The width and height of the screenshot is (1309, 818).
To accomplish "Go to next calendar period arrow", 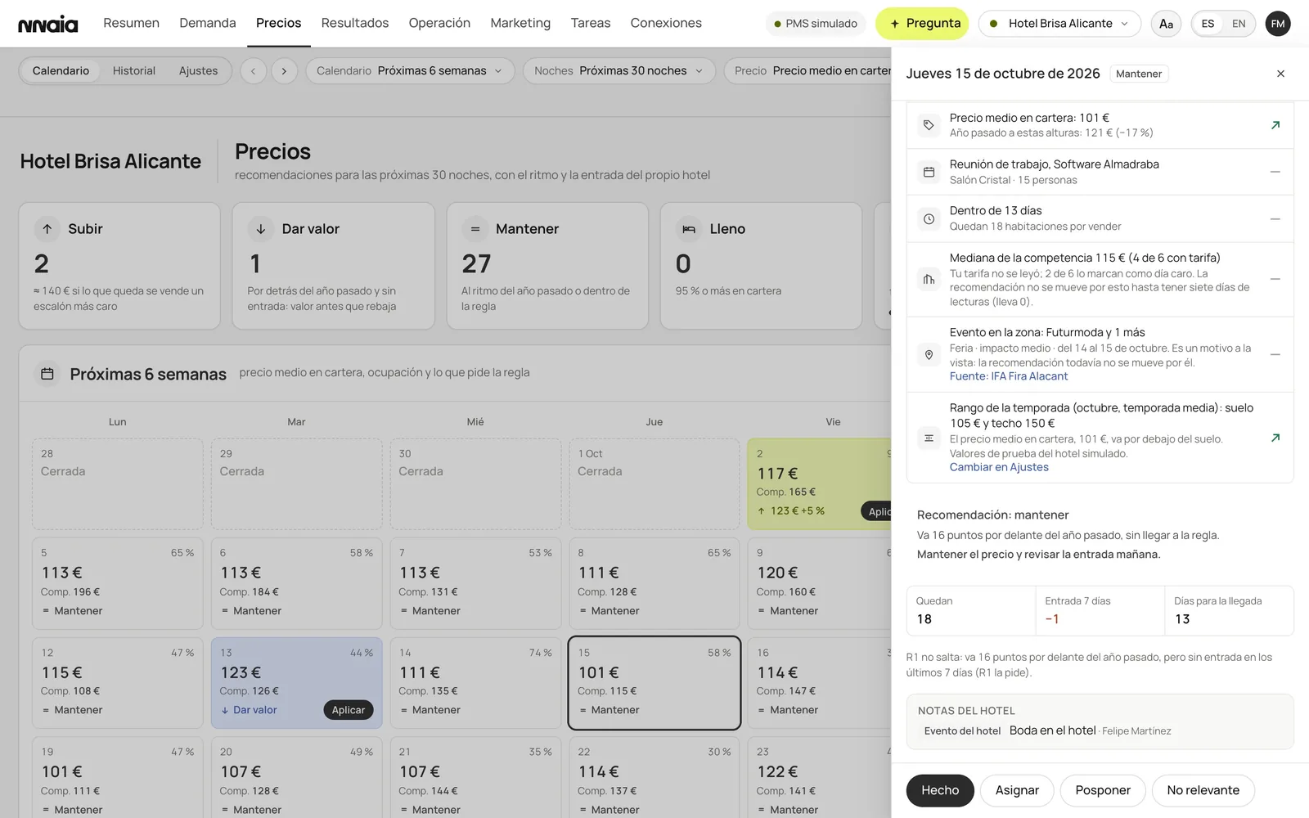I will click(x=284, y=71).
